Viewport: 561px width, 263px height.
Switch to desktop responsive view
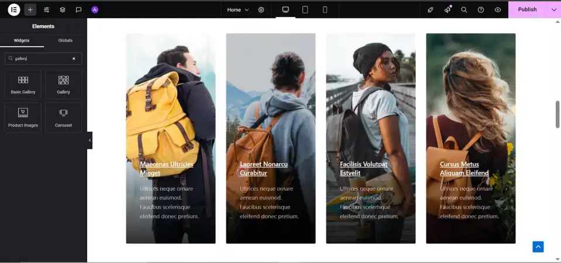pos(285,9)
